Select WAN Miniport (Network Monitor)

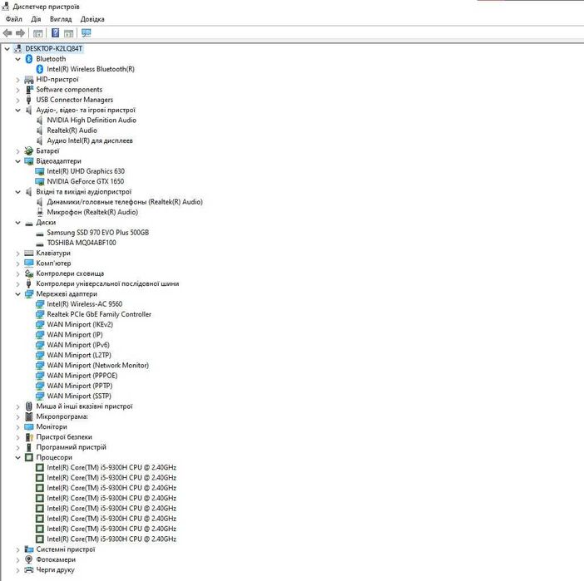pos(97,365)
